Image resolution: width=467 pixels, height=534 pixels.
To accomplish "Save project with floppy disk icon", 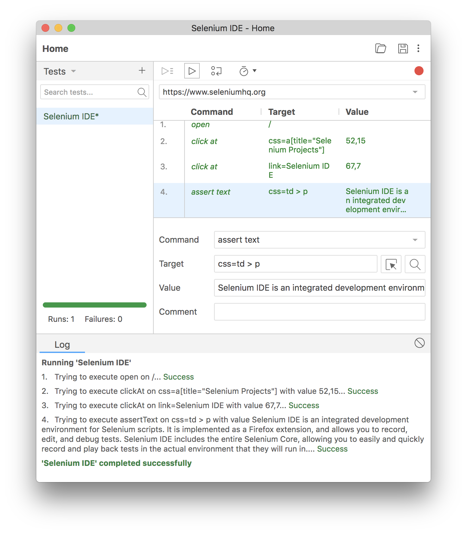I will click(x=403, y=48).
